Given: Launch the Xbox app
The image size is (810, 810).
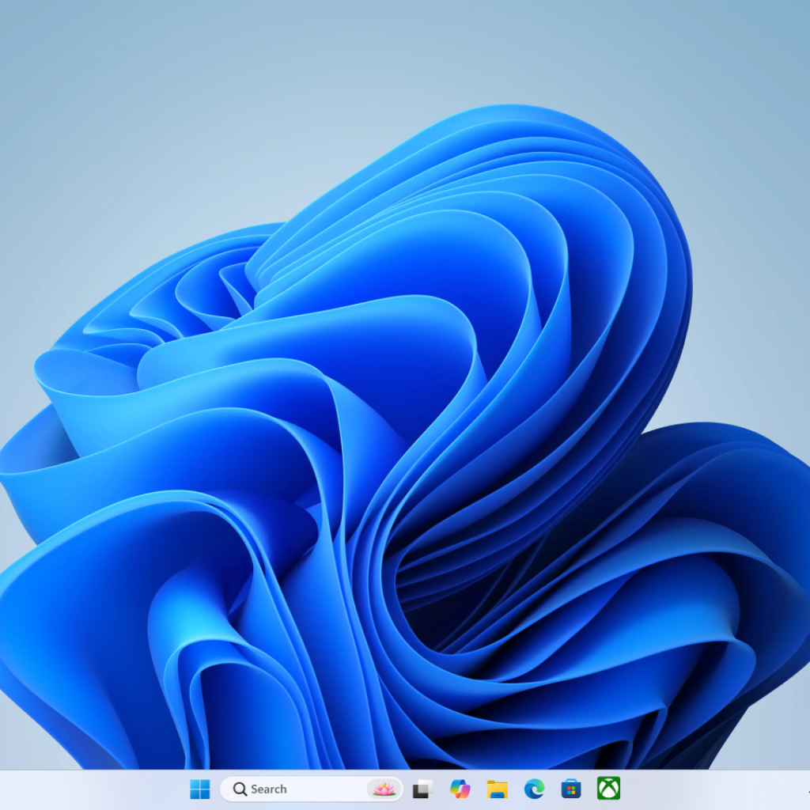Looking at the screenshot, I should point(608,789).
